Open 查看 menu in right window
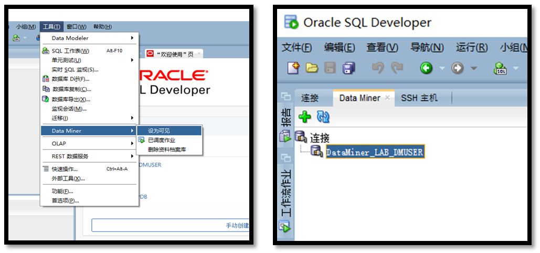Screen dimensions: 540x253 (382, 47)
